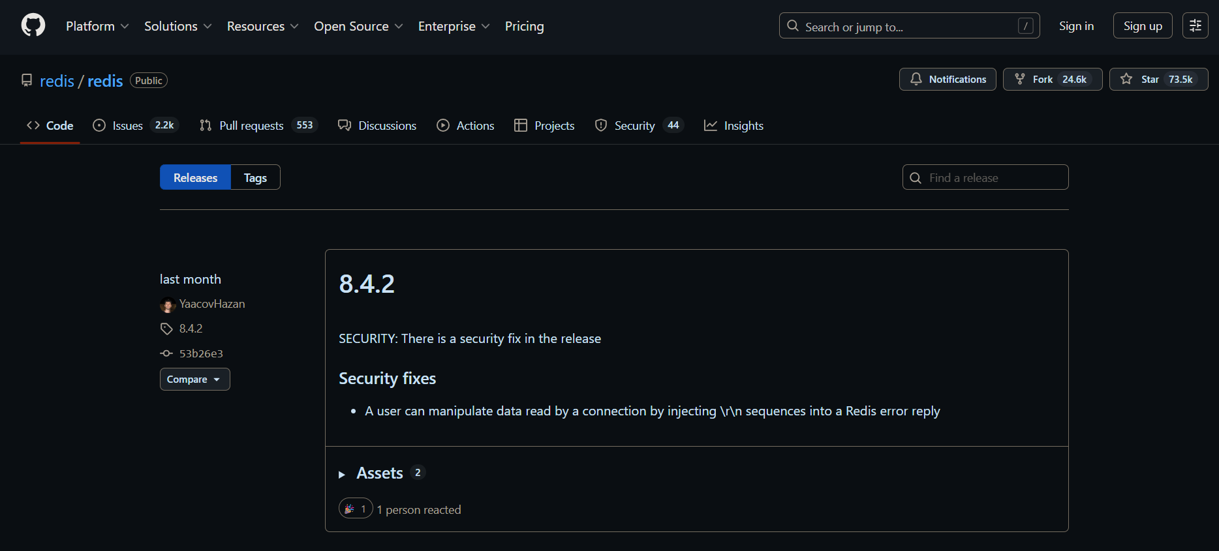Click the Assets count badge 2
The width and height of the screenshot is (1219, 551).
[418, 473]
